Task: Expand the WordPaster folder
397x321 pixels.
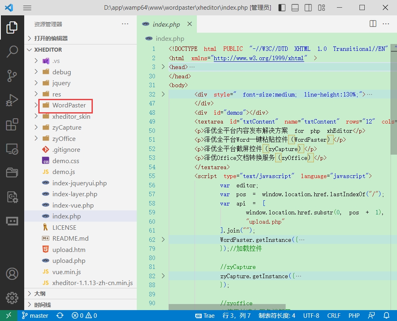Action: pos(69,105)
